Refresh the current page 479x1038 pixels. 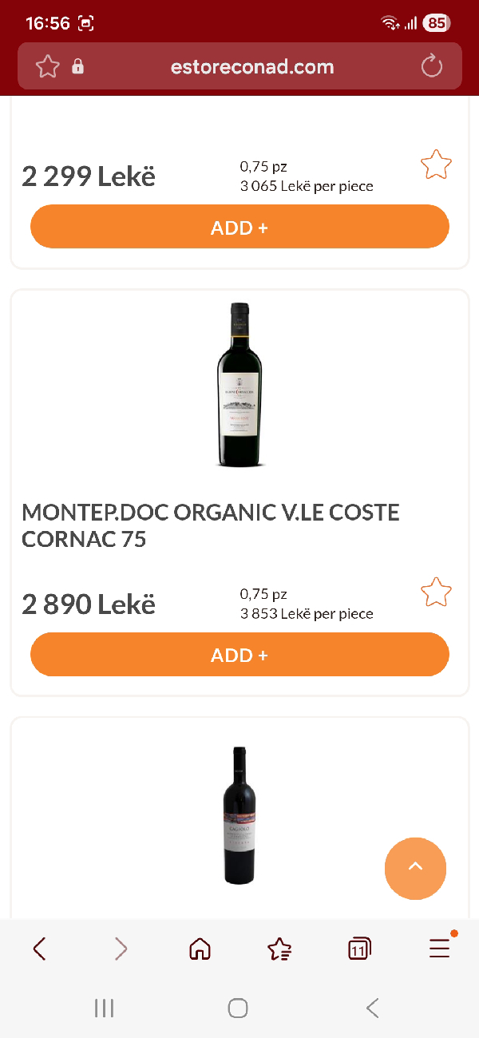pyautogui.click(x=431, y=66)
